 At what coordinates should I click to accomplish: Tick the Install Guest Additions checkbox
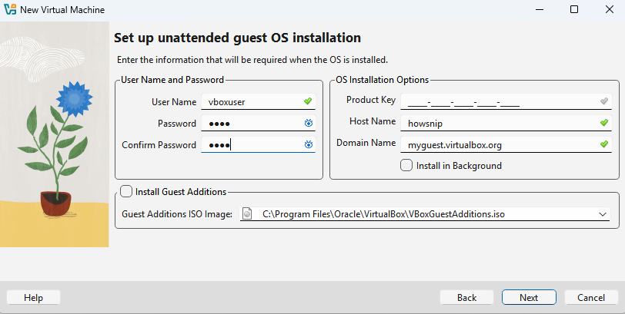pos(126,192)
